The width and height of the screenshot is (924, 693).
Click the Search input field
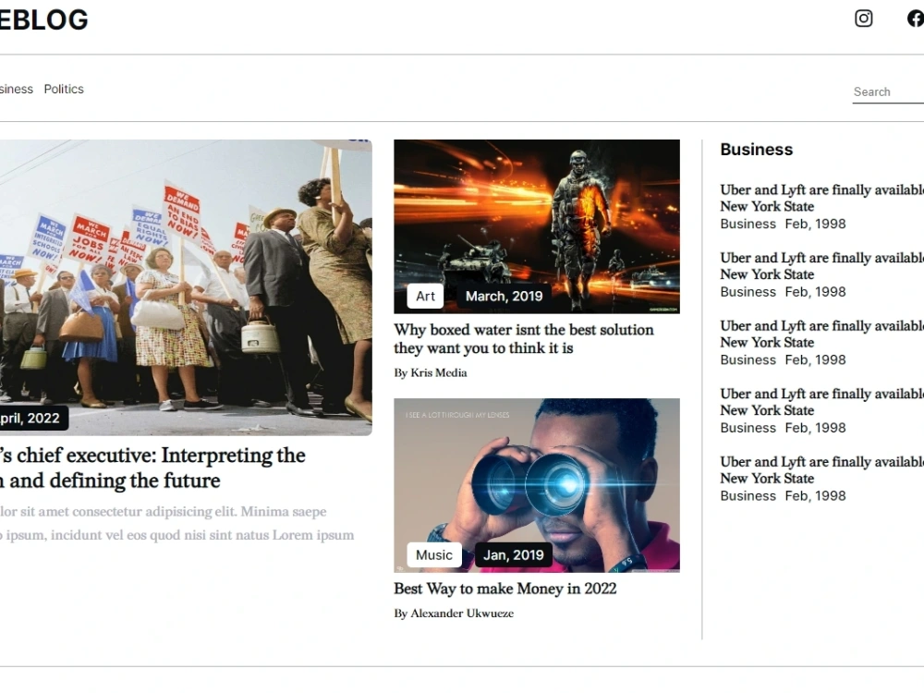click(x=888, y=91)
